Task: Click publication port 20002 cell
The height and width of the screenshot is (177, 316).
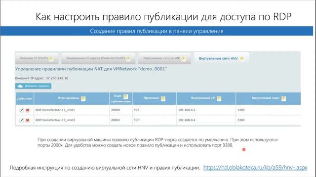Action: [x=121, y=120]
